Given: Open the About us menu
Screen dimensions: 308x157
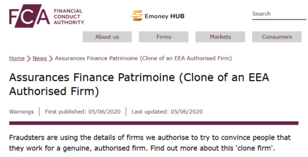Looking at the screenshot, I should click(x=107, y=37).
